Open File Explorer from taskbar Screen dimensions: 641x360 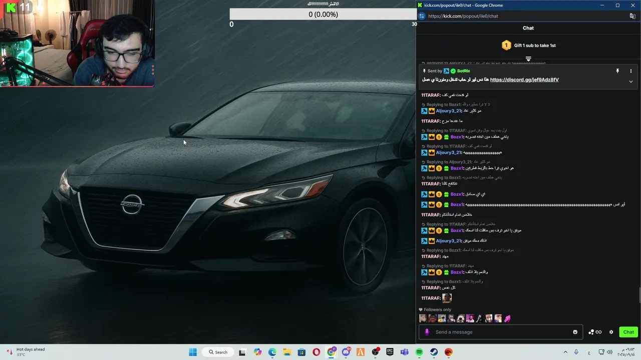[287, 352]
